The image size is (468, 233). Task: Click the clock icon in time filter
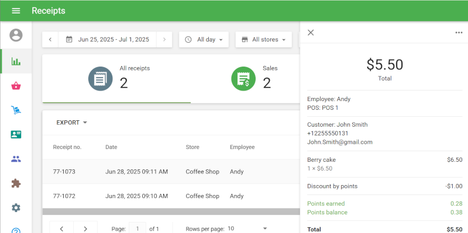pyautogui.click(x=188, y=39)
